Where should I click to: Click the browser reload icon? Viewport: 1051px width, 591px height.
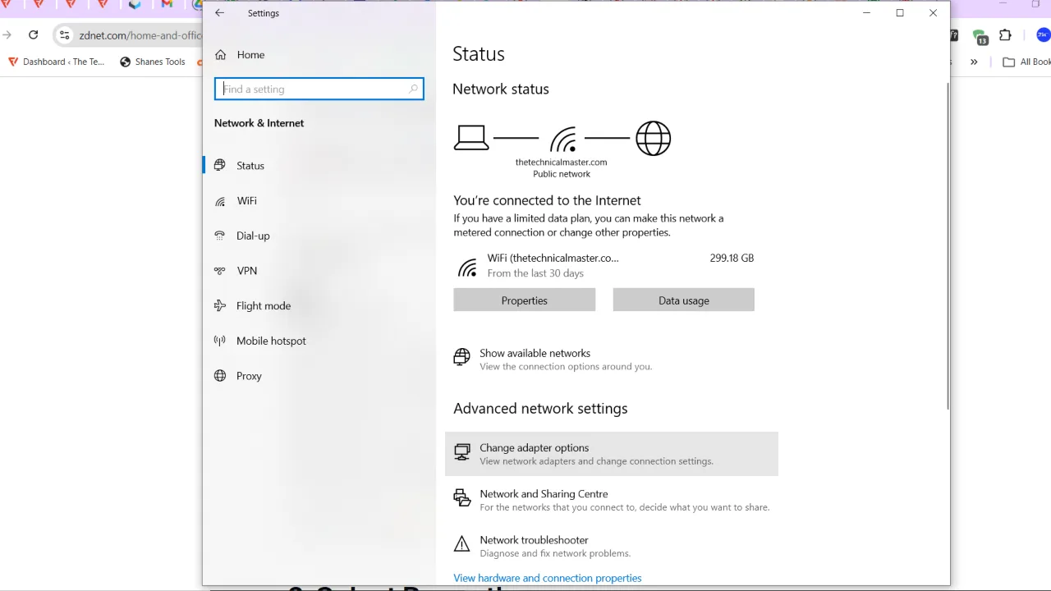[33, 34]
